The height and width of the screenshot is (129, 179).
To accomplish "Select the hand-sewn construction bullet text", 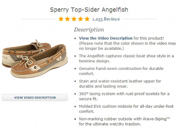I will coord(121,71).
